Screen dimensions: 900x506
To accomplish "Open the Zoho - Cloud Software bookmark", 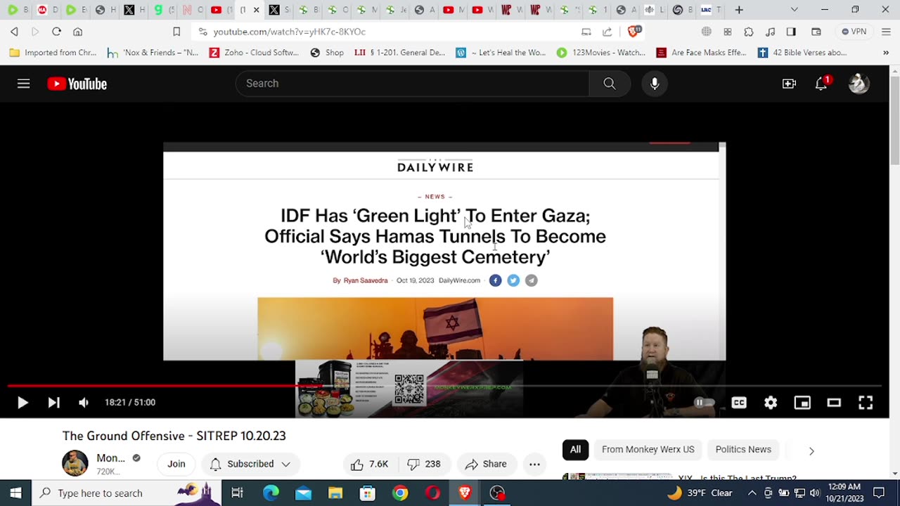I will tap(254, 53).
